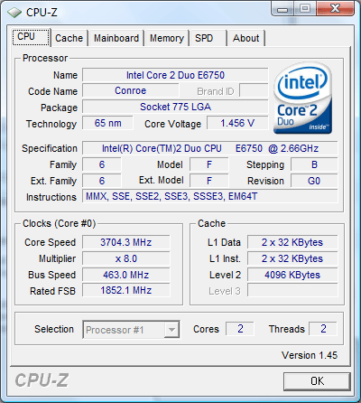This screenshot has width=361, height=403.
Task: Click the OK button
Action: coord(317,381)
